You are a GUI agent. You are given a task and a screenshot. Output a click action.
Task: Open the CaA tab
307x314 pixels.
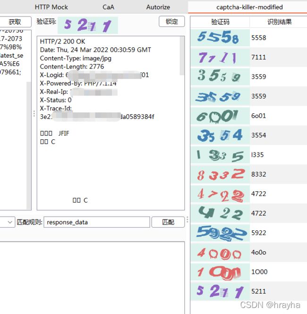pyautogui.click(x=108, y=7)
